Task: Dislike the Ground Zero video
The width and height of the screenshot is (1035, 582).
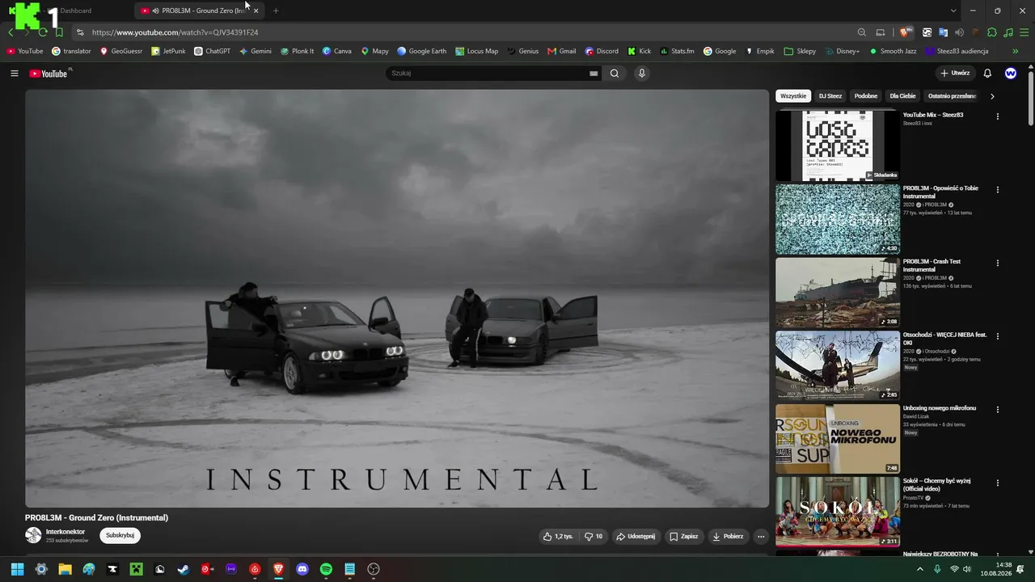Action: click(x=594, y=536)
